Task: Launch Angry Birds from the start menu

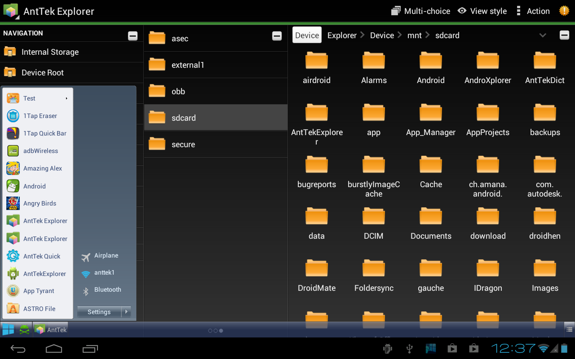Action: [x=38, y=203]
